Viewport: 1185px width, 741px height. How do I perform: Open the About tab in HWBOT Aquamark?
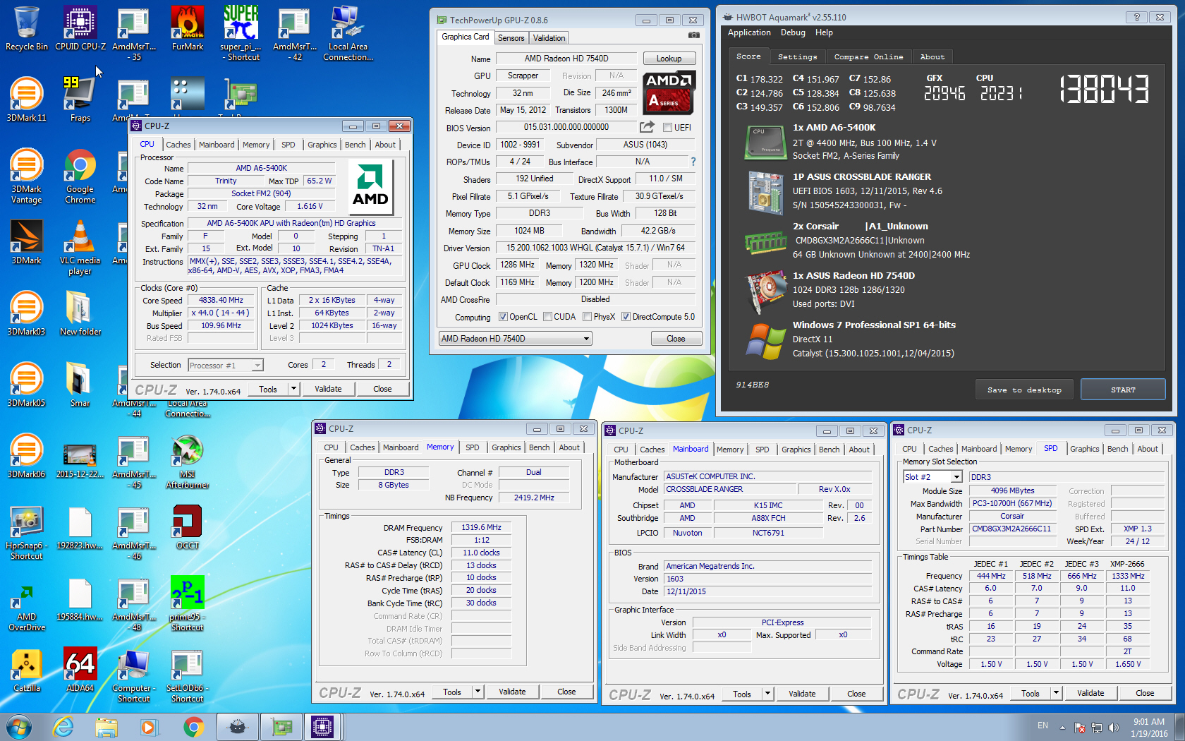click(932, 56)
